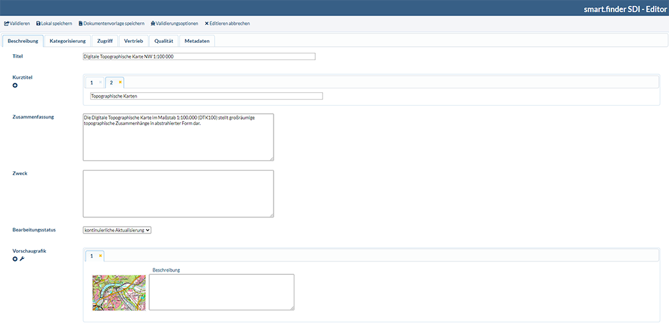This screenshot has height=325, width=669.
Task: Select Kurztitel sub-tab 1
Action: [92, 82]
